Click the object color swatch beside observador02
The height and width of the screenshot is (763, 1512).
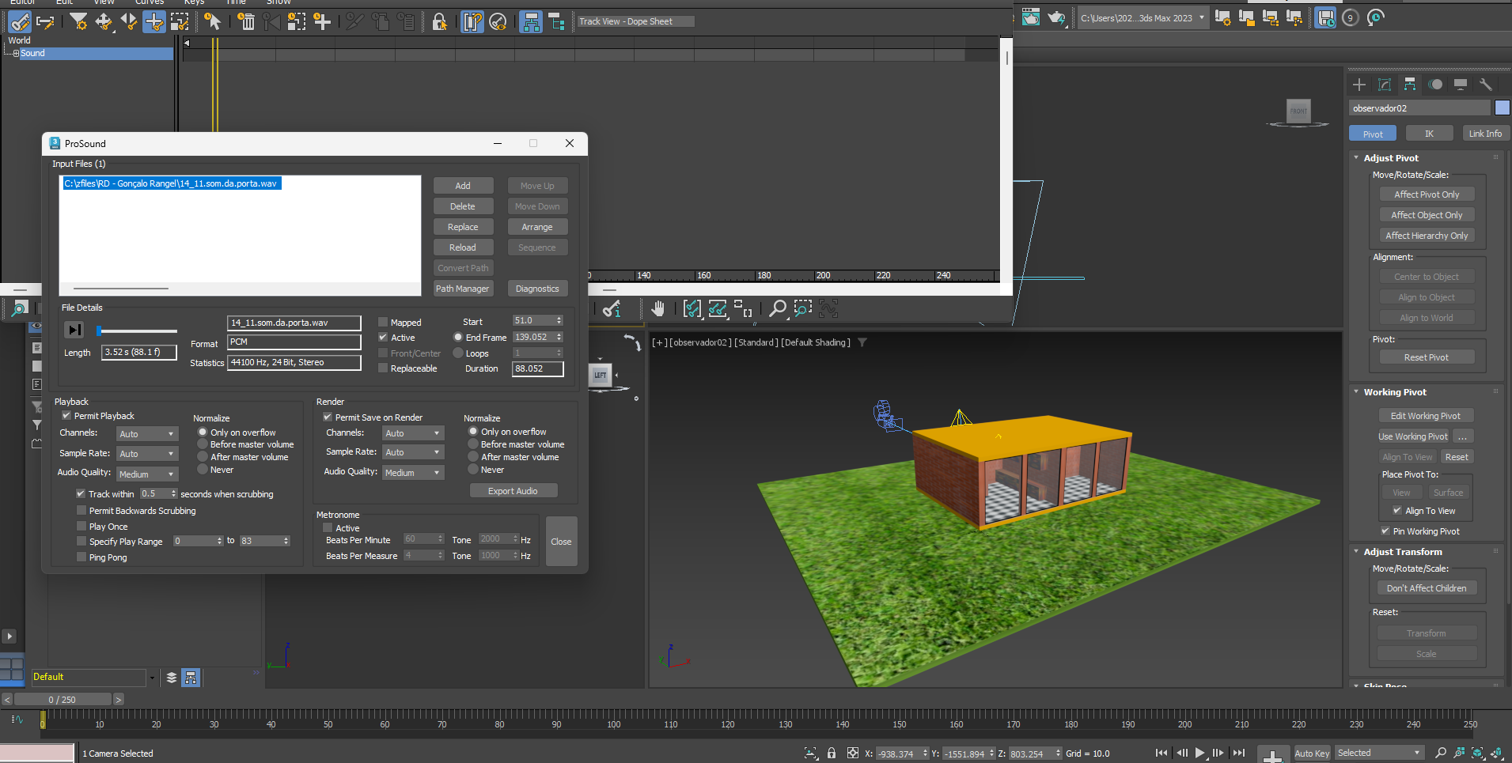point(1502,108)
